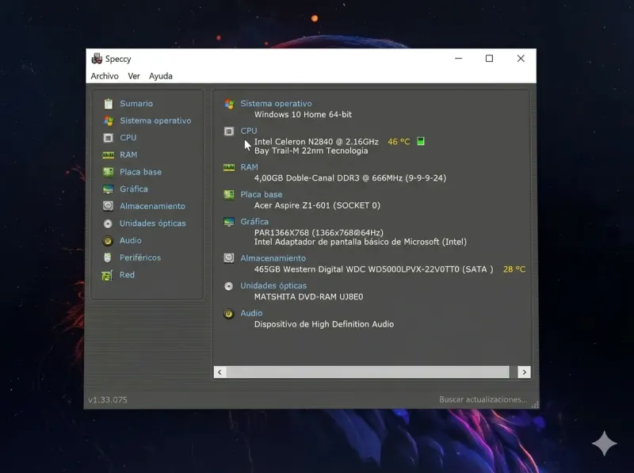Open the Gráfica summary heading link
This screenshot has width=634, height=473.
coord(254,222)
